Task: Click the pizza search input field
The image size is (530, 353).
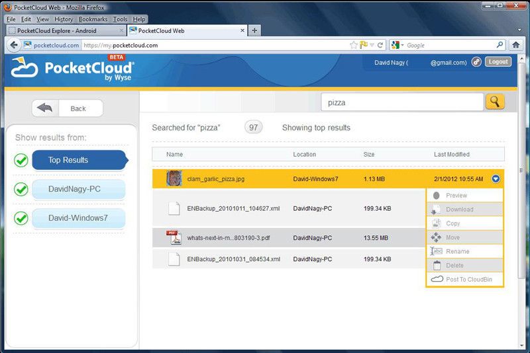Action: pyautogui.click(x=402, y=102)
